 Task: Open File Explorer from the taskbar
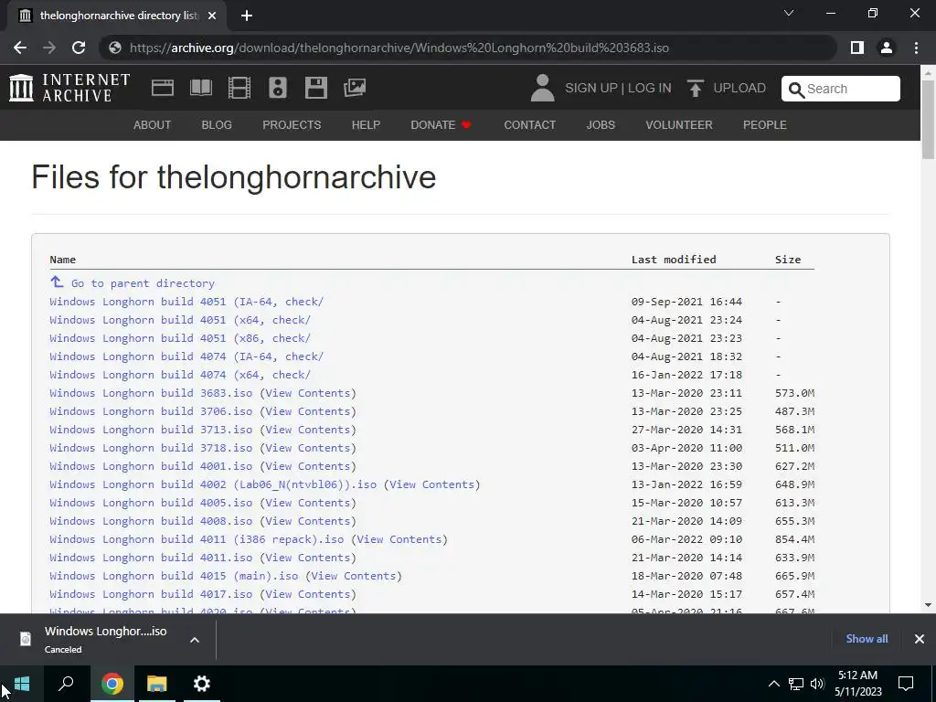click(157, 684)
